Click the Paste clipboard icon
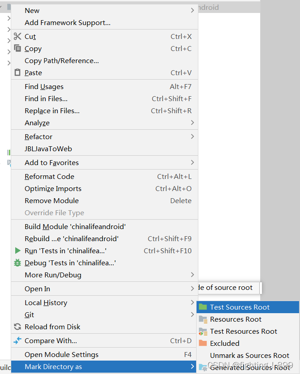 point(17,72)
